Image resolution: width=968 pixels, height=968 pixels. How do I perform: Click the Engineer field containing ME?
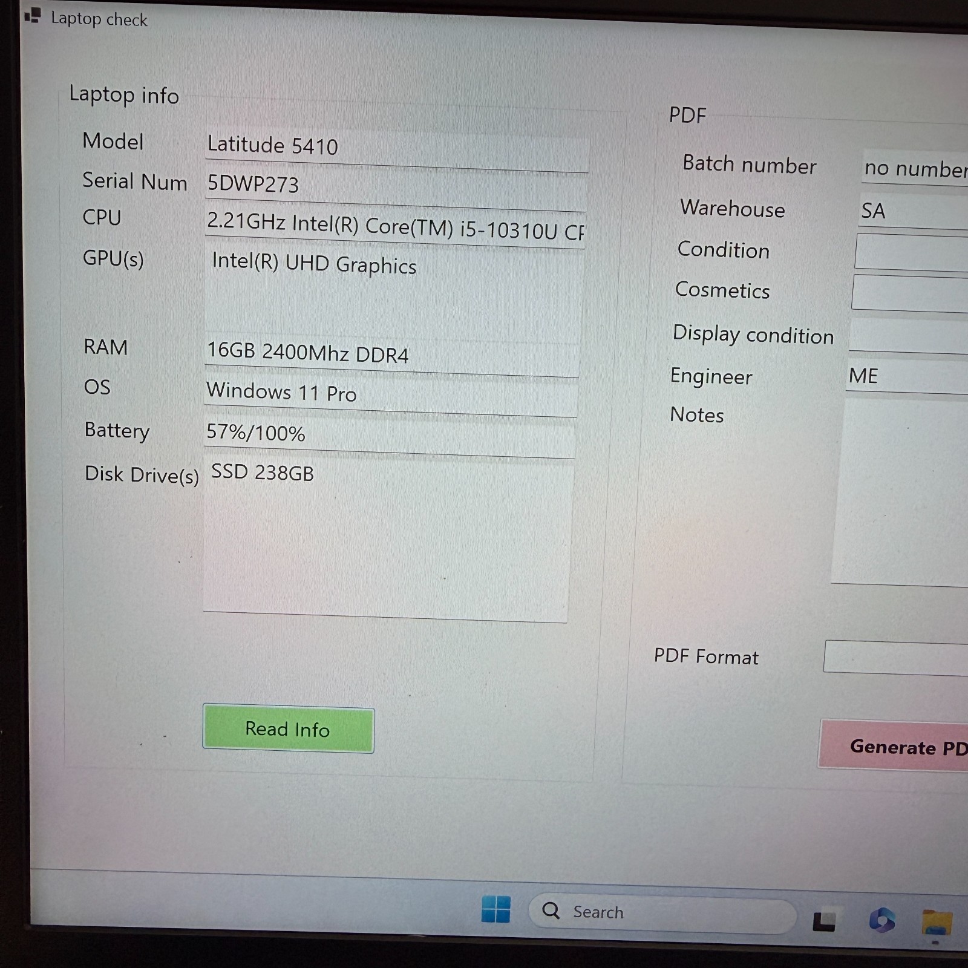[x=906, y=377]
